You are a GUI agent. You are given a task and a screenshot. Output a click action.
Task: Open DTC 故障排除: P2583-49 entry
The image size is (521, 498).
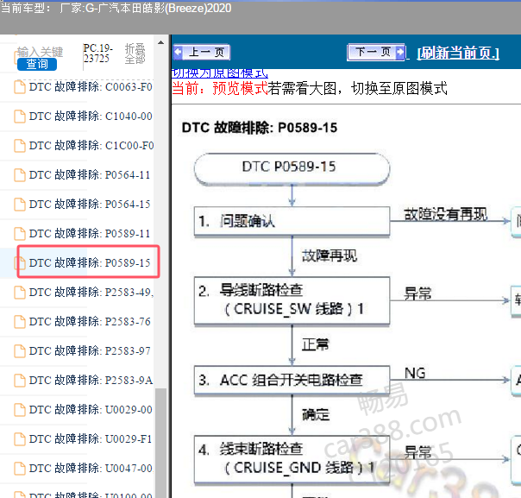pyautogui.click(x=91, y=293)
